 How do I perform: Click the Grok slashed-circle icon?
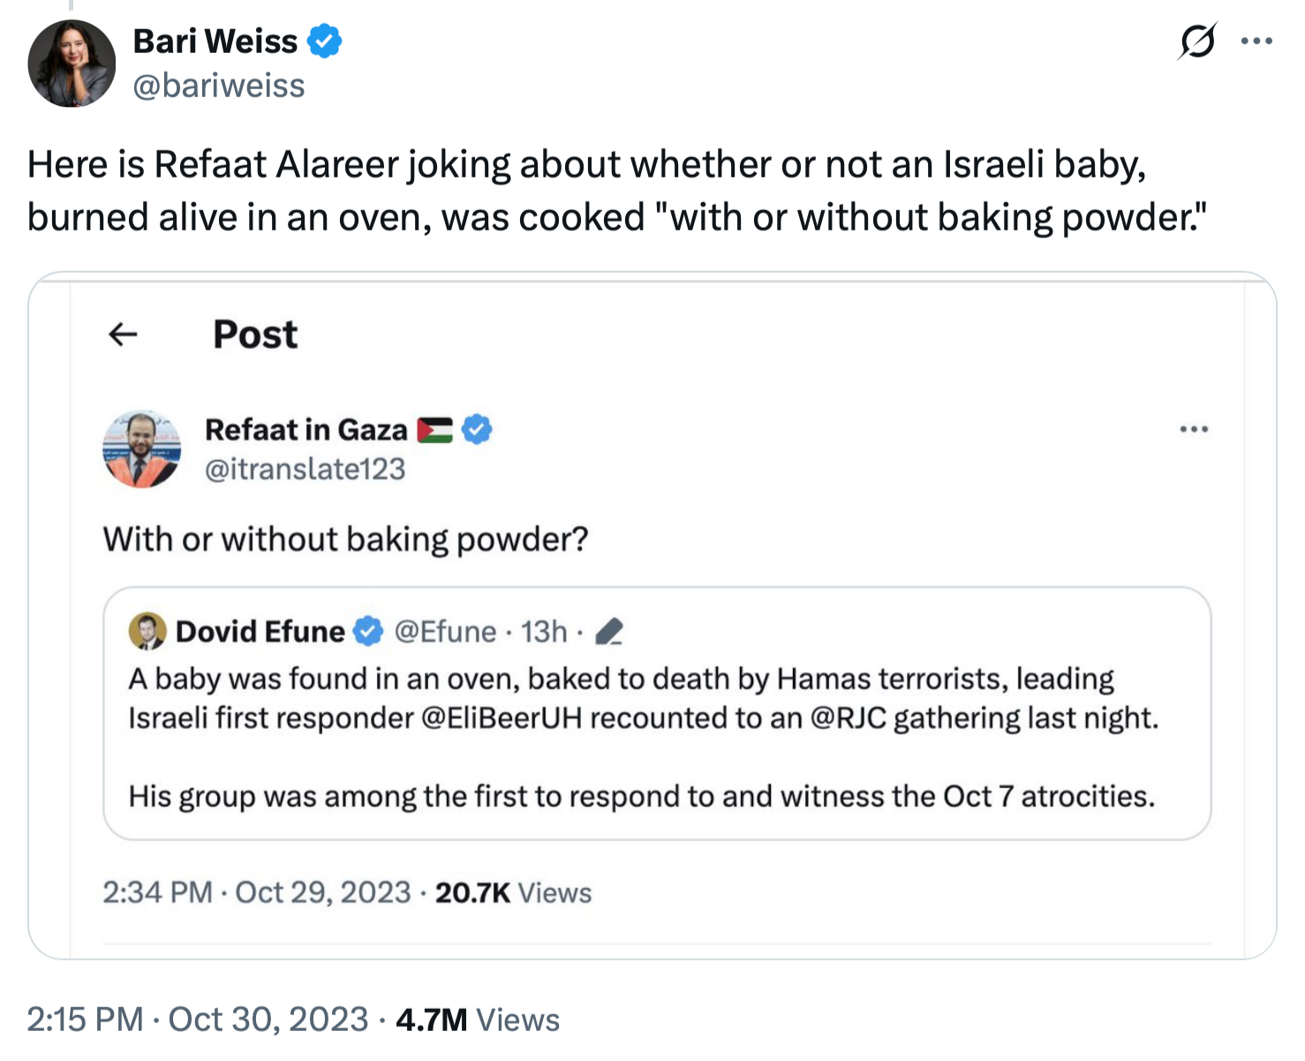coord(1196,41)
